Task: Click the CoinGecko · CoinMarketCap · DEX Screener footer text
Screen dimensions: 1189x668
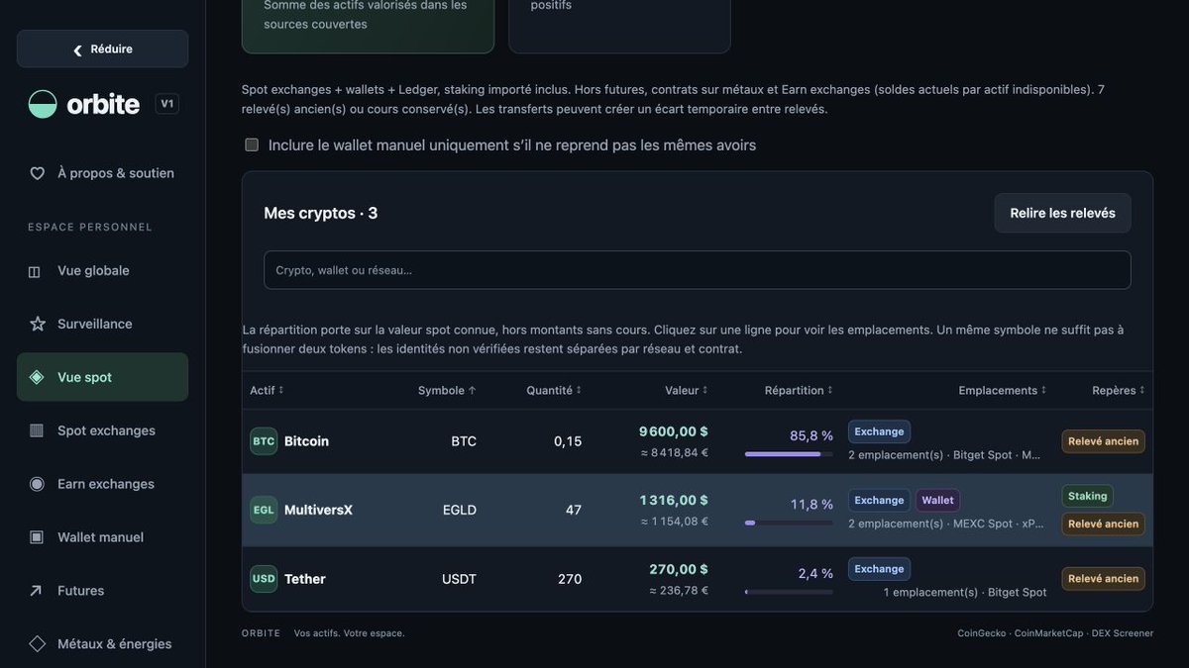Action: point(1055,633)
